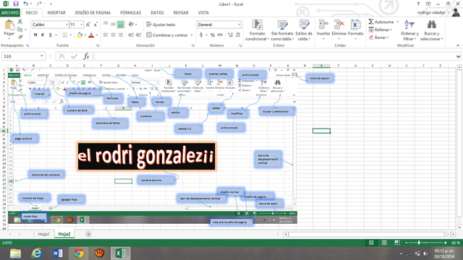Switch to Page Break Preview in status bar
The height and width of the screenshot is (260, 463).
pos(397,243)
